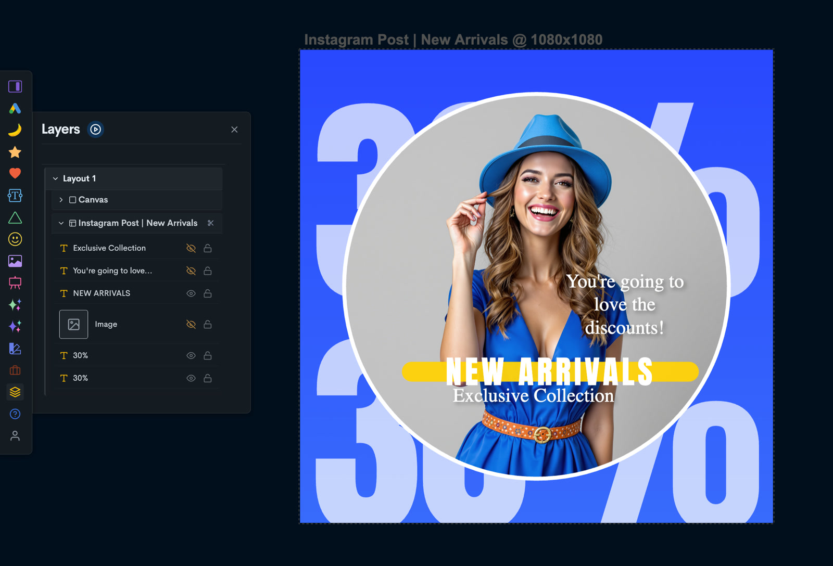833x566 pixels.
Task: Show the hidden You're going to love layer
Action: point(191,271)
